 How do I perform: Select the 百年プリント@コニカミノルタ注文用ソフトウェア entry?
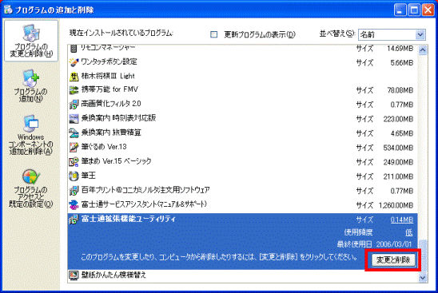pyautogui.click(x=242, y=191)
